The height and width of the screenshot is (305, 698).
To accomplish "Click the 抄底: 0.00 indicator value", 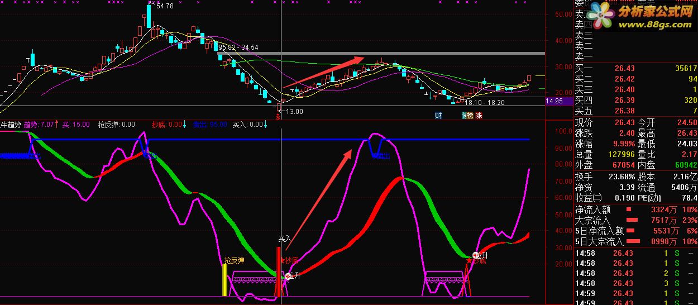I will [167, 125].
